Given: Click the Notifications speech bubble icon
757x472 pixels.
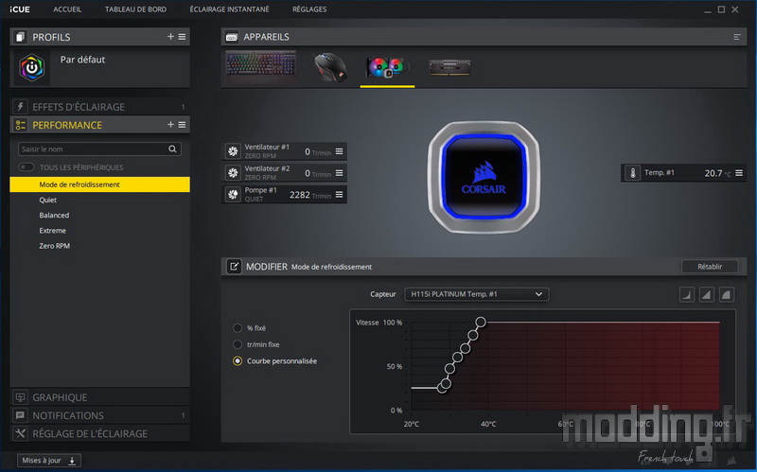Looking at the screenshot, I should [20, 415].
